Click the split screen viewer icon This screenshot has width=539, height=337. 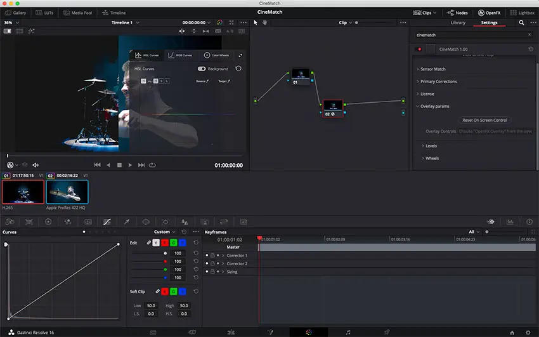(19, 31)
